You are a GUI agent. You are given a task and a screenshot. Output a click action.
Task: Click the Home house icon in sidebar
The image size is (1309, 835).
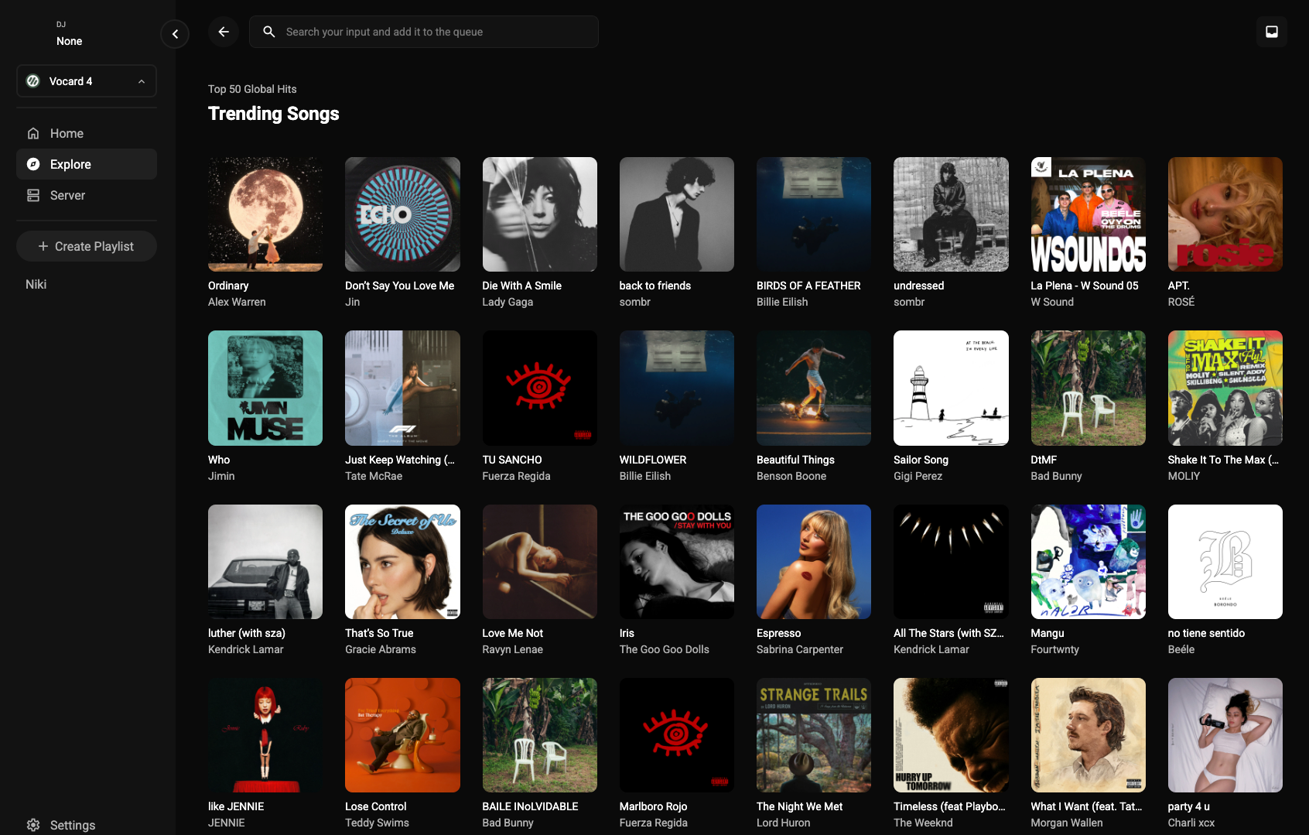(33, 133)
